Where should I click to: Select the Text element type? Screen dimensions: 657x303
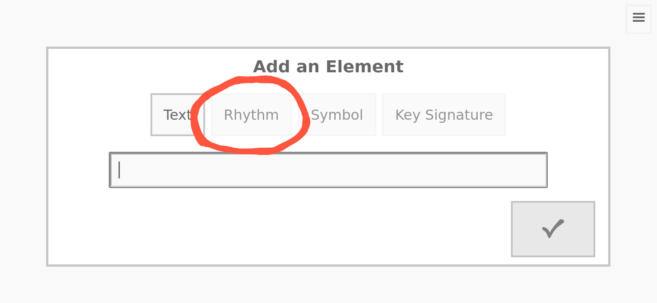click(177, 115)
